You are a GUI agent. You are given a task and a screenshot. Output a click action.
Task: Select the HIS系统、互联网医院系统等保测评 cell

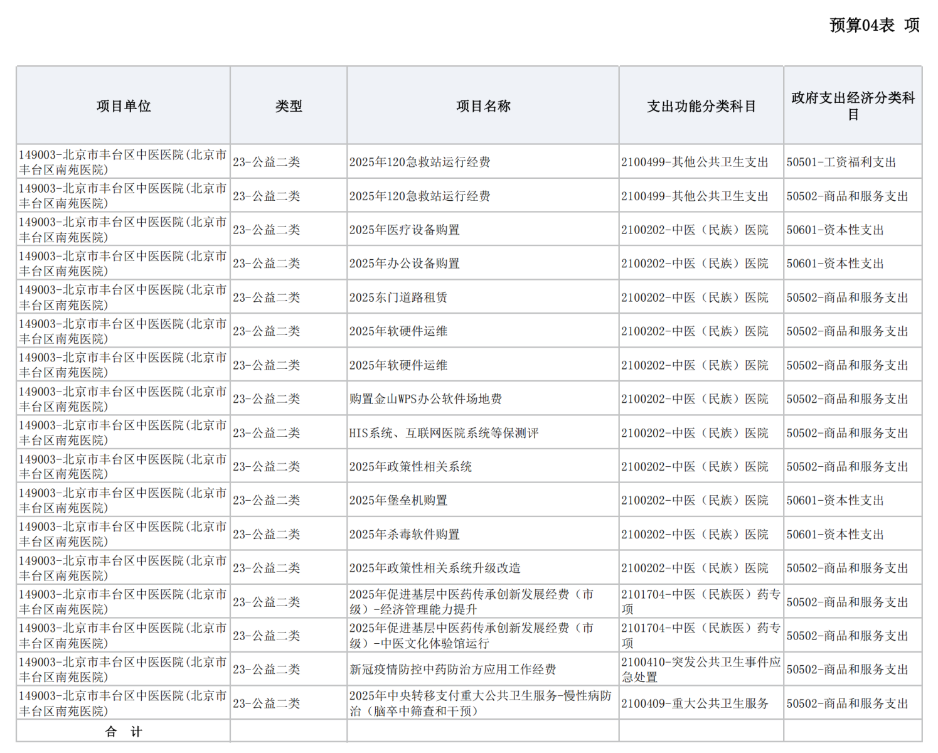click(444, 433)
